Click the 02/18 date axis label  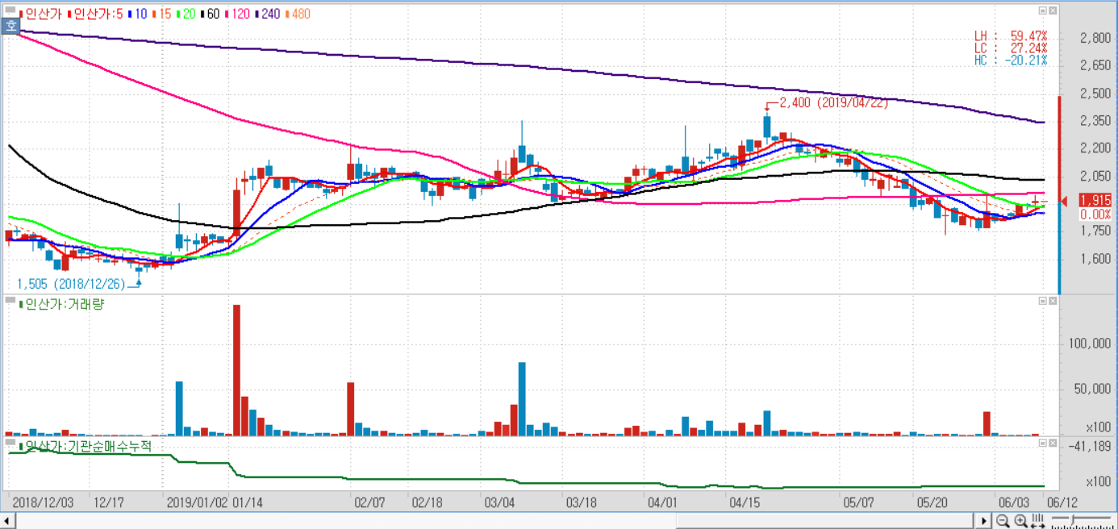pos(427,502)
